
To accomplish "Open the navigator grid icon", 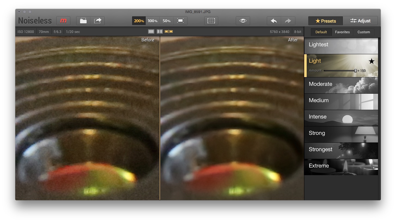I will coord(211,20).
